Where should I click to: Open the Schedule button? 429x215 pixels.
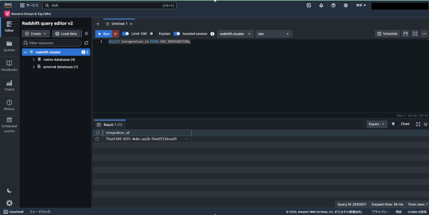387,33
